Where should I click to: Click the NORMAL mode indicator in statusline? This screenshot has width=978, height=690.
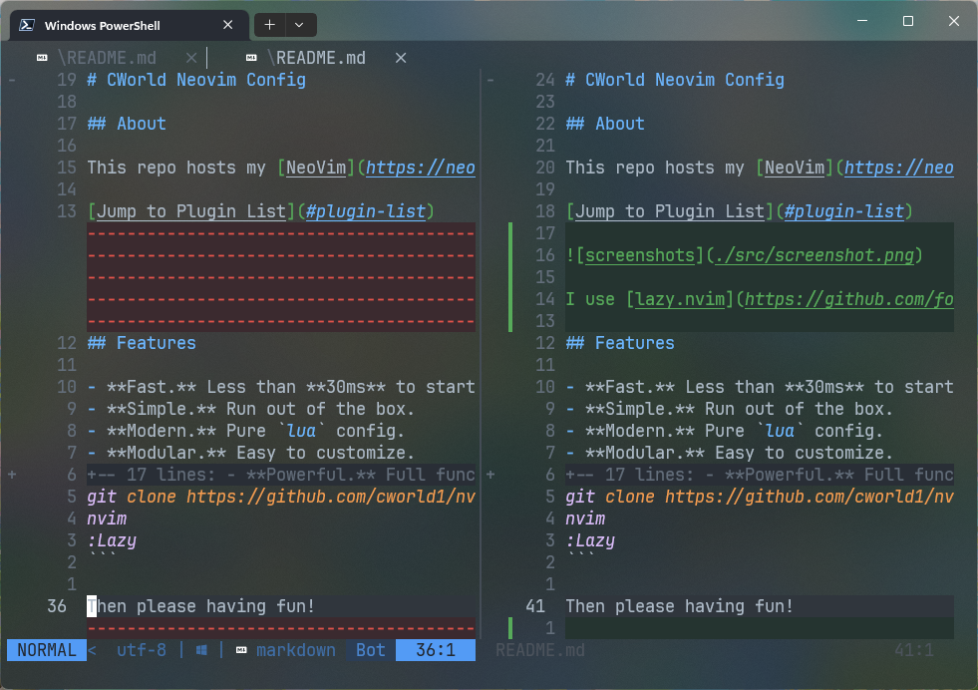(47, 650)
